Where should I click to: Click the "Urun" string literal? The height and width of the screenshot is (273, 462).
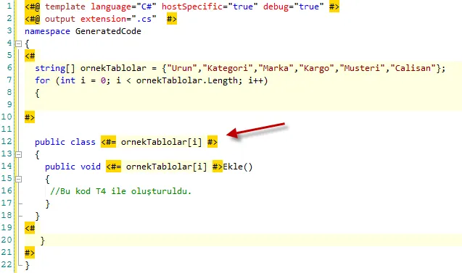(182, 68)
